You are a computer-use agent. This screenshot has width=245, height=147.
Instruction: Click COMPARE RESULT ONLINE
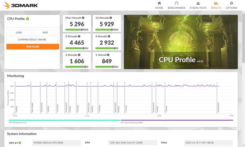point(32,40)
